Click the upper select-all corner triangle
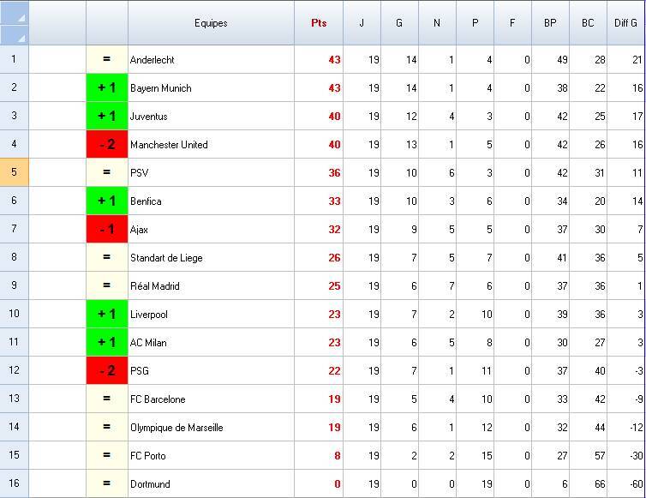 pyautogui.click(x=15, y=14)
